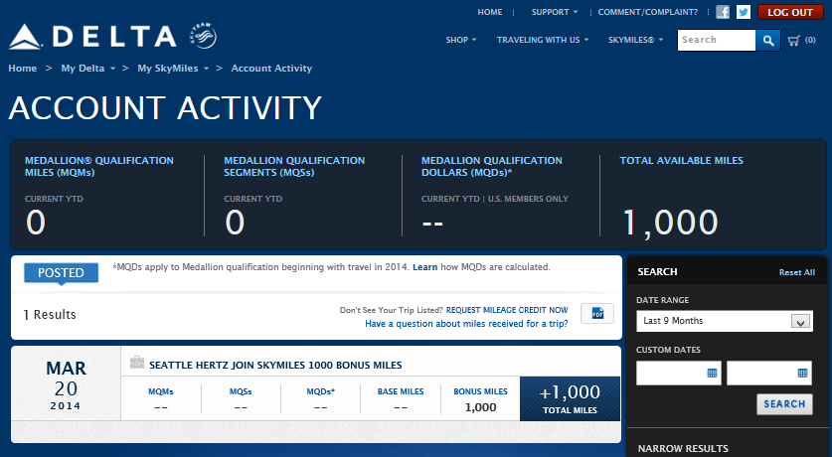Select the Posted tab
Screen dimensions: 832x457
click(x=61, y=272)
